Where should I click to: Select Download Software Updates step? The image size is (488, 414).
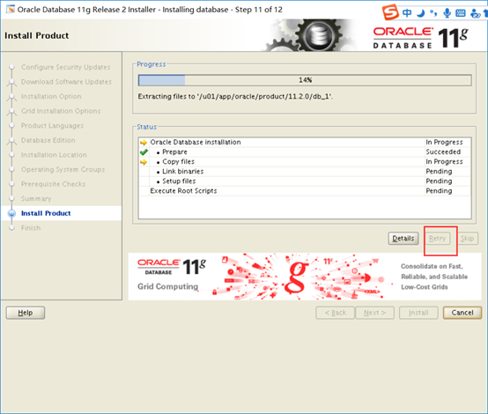(x=66, y=82)
